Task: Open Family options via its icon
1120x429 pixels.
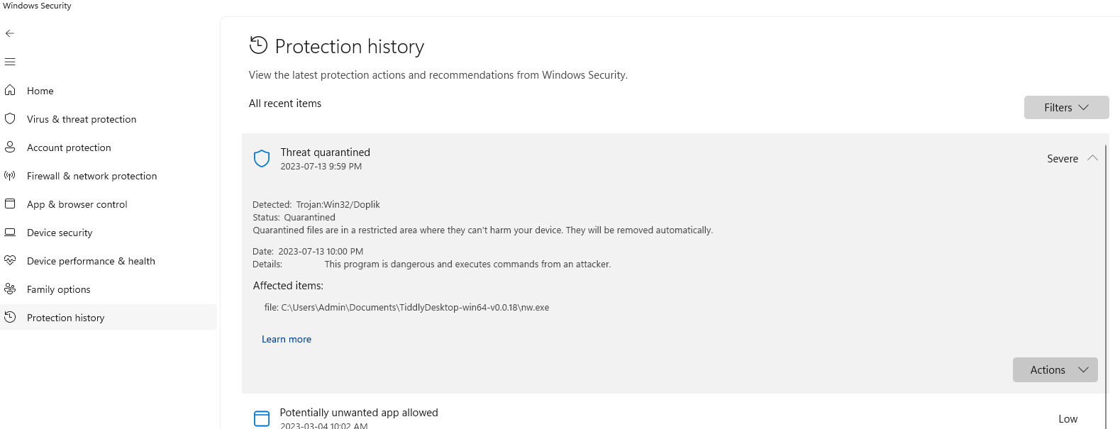Action: click(x=11, y=289)
